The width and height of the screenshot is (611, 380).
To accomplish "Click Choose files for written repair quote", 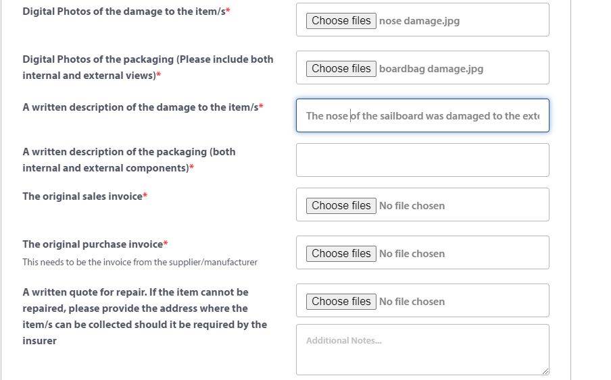I will click(x=341, y=302).
